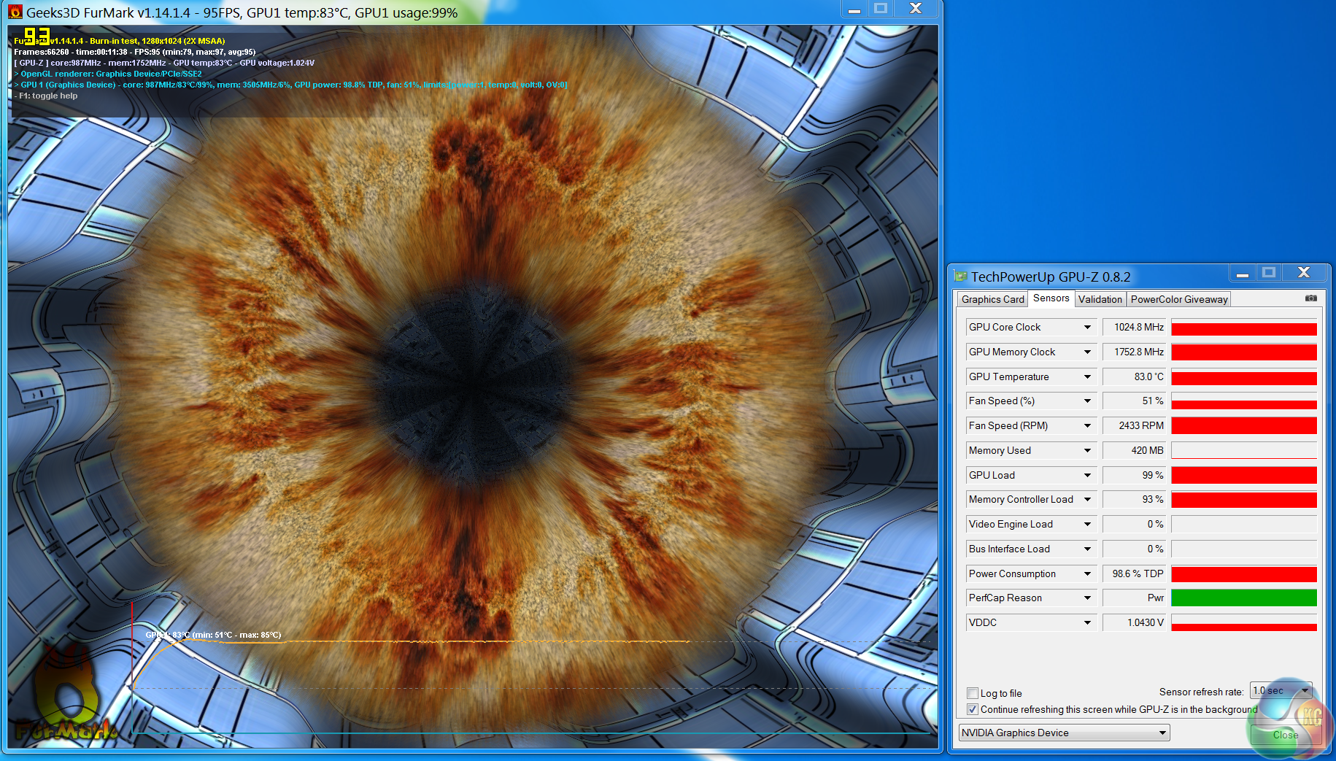The width and height of the screenshot is (1336, 761).
Task: Close the FurMark window with X
Action: (916, 9)
